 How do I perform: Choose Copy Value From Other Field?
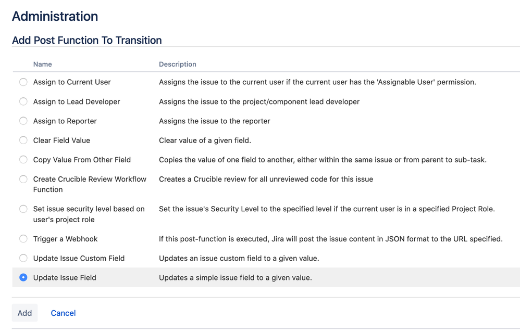pyautogui.click(x=23, y=160)
